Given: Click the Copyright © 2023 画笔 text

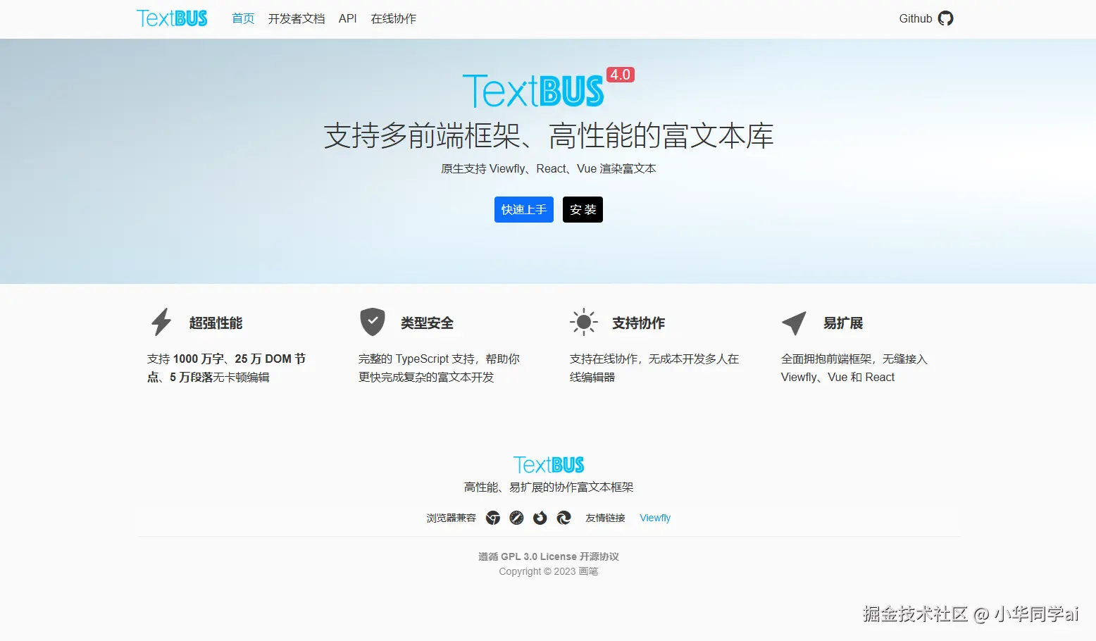Looking at the screenshot, I should [549, 571].
